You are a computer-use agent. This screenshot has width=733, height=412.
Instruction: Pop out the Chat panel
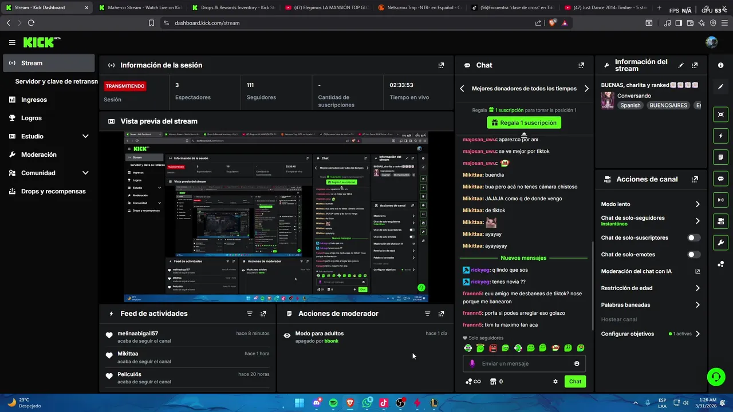click(581, 65)
